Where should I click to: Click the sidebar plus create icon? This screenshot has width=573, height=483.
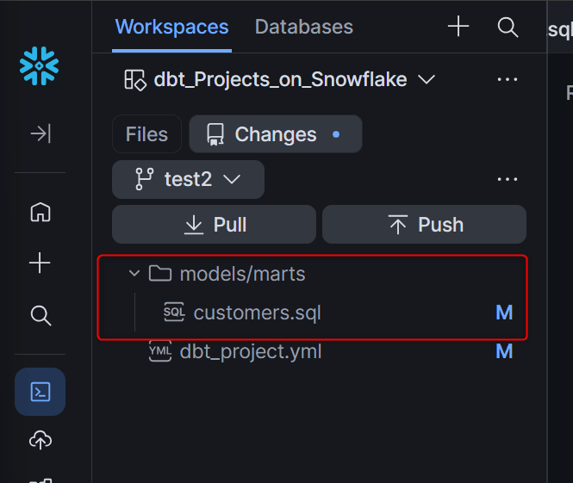point(40,263)
